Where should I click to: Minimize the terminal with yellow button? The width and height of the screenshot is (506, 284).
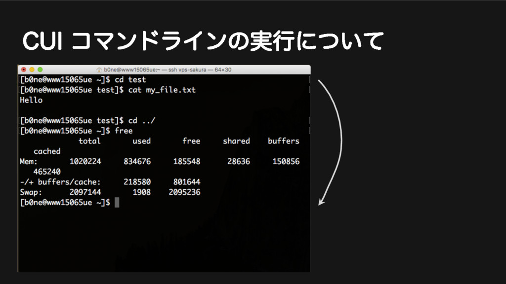click(32, 70)
